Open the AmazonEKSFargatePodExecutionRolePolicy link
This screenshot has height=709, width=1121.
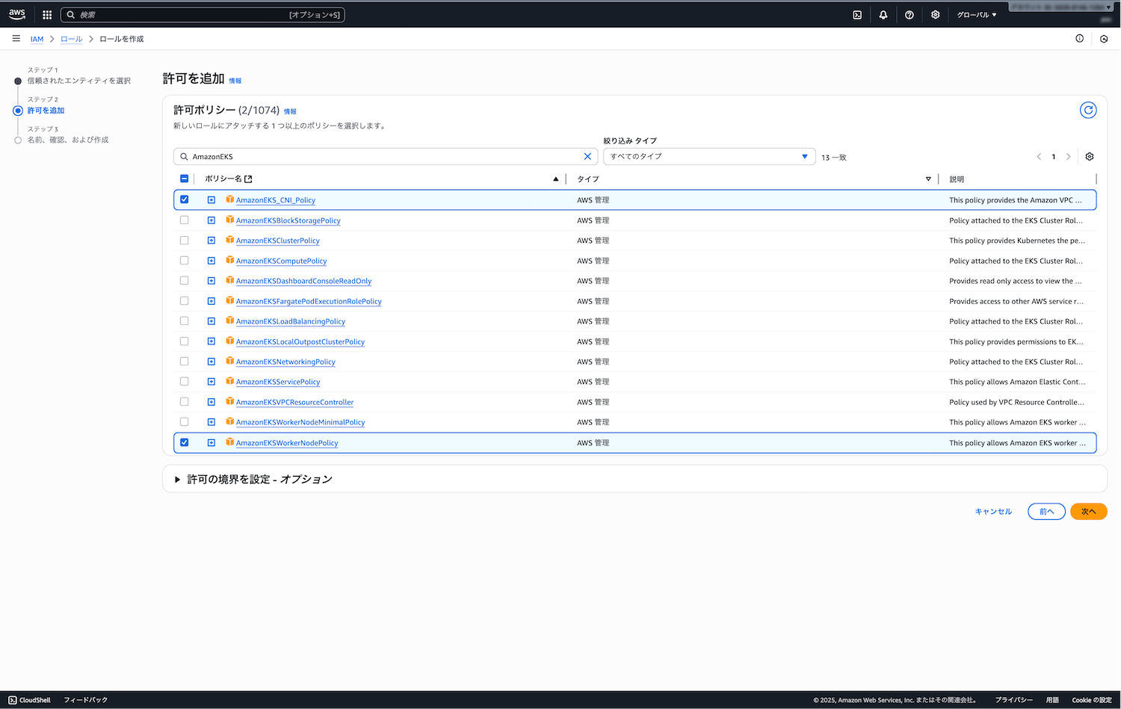point(309,302)
